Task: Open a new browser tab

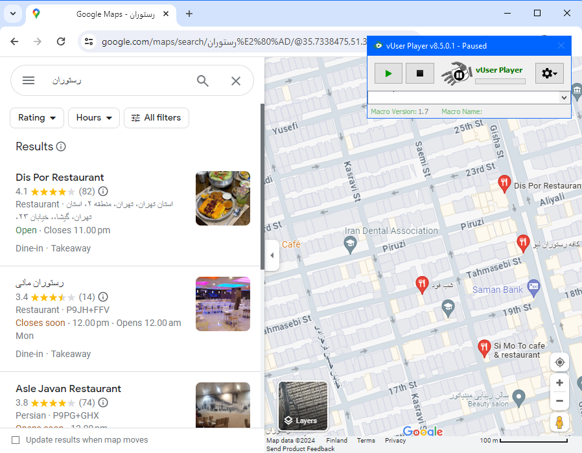Action: pyautogui.click(x=189, y=14)
